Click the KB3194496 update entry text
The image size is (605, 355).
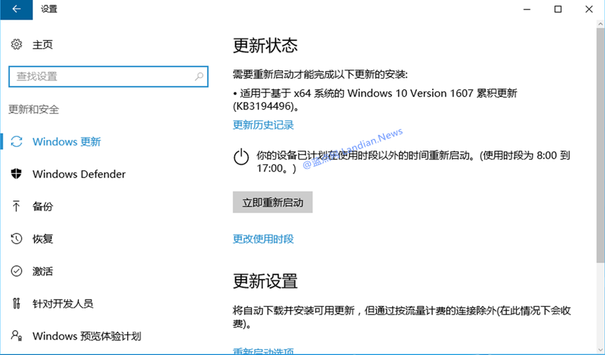coord(375,99)
